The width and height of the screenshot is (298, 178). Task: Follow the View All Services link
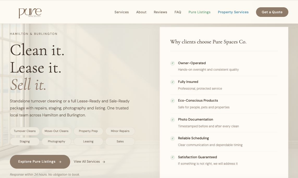(89, 162)
